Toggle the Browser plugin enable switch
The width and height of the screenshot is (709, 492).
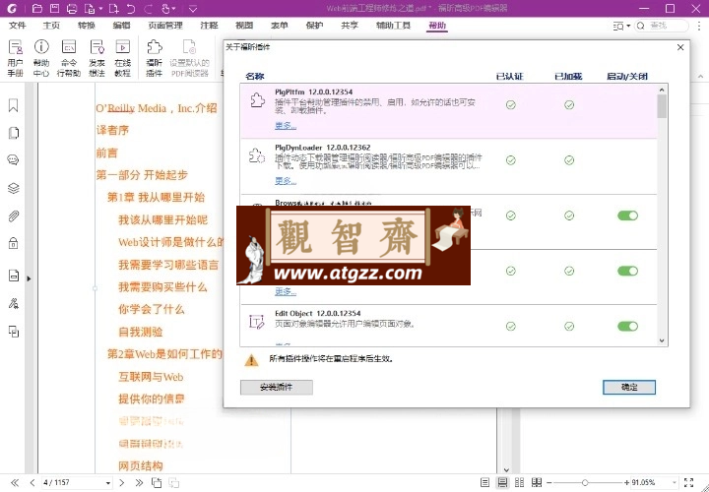(x=627, y=215)
